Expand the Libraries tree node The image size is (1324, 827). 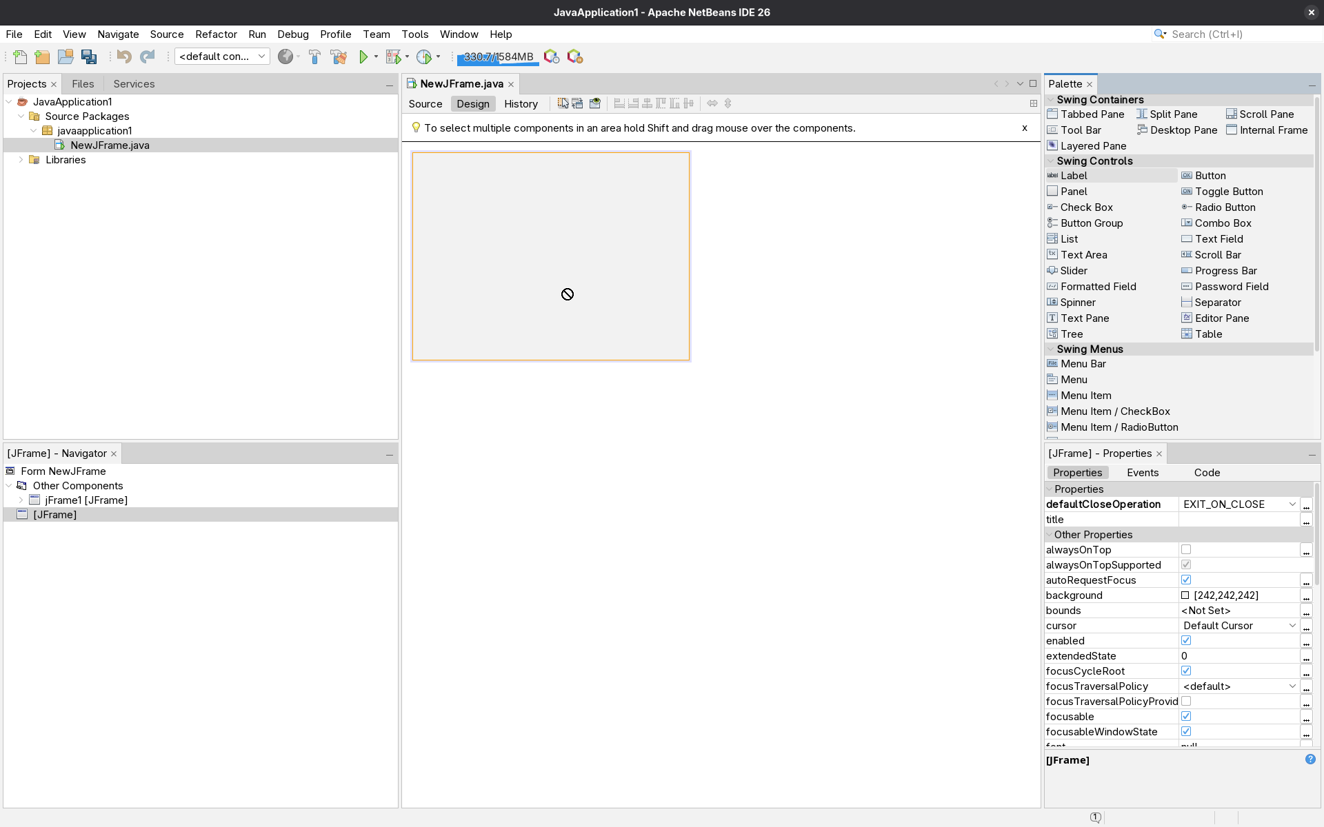(21, 159)
